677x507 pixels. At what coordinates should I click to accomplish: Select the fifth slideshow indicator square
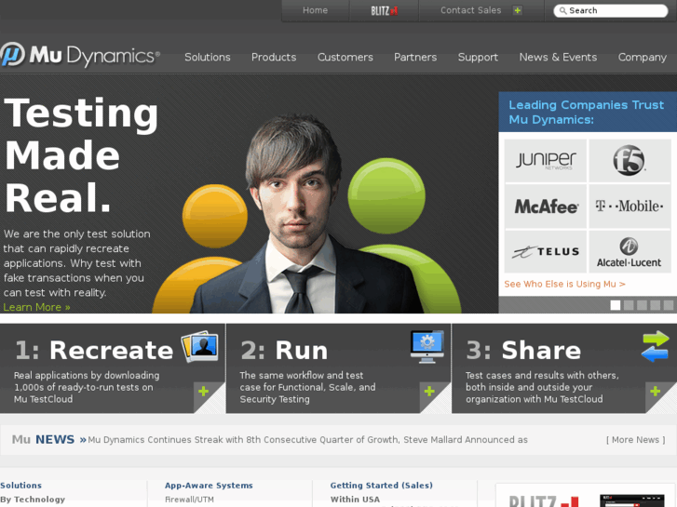pyautogui.click(x=669, y=305)
